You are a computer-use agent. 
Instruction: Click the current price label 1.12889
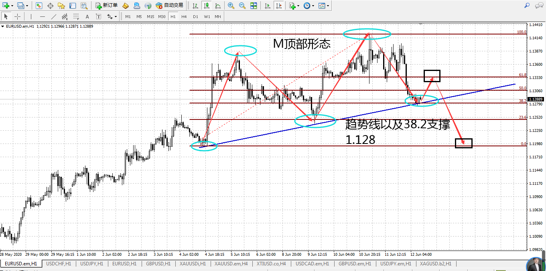[x=536, y=99]
